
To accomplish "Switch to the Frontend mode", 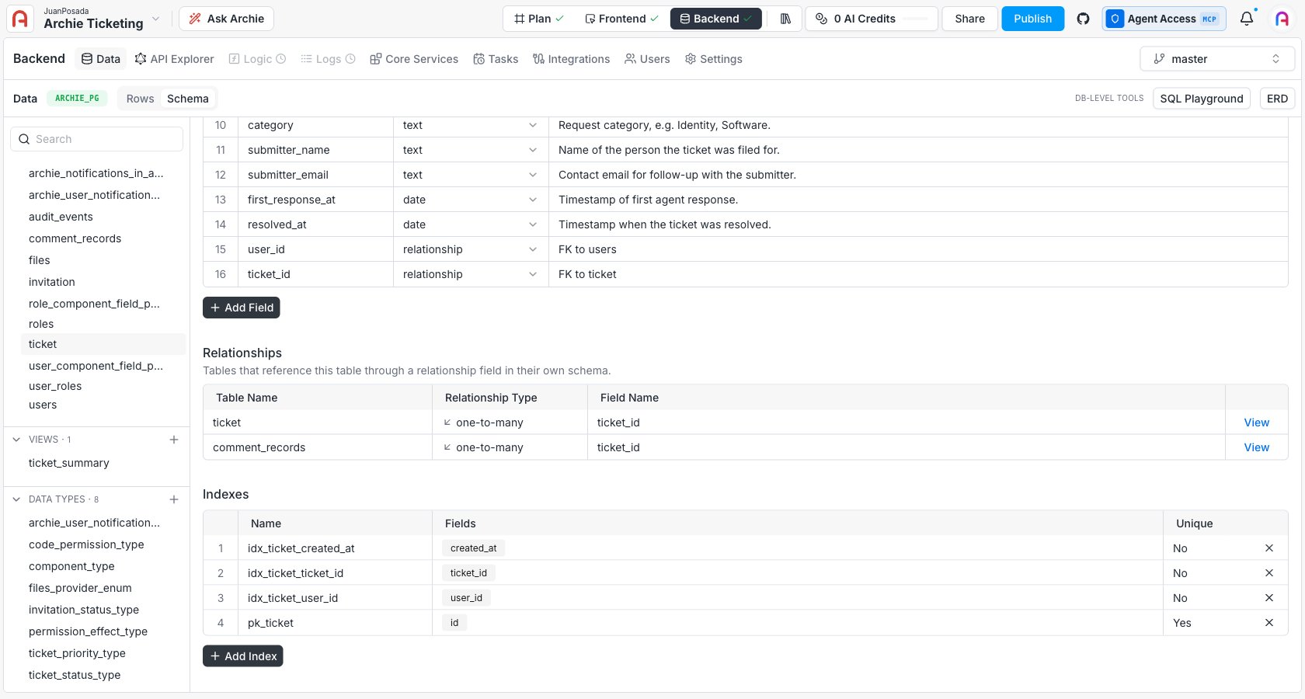I will [x=621, y=19].
